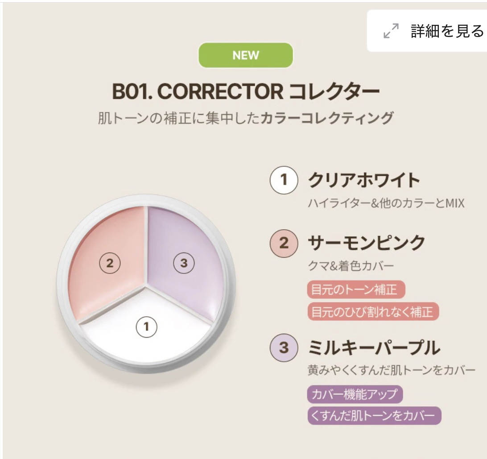
Task: Click the circled 3 label inside palette
Action: pyautogui.click(x=184, y=263)
